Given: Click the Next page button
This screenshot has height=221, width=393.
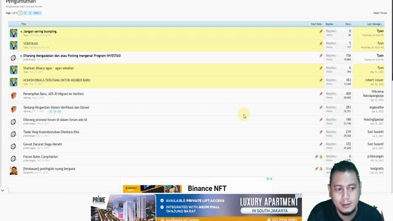Looking at the screenshot, I should coord(37,13).
